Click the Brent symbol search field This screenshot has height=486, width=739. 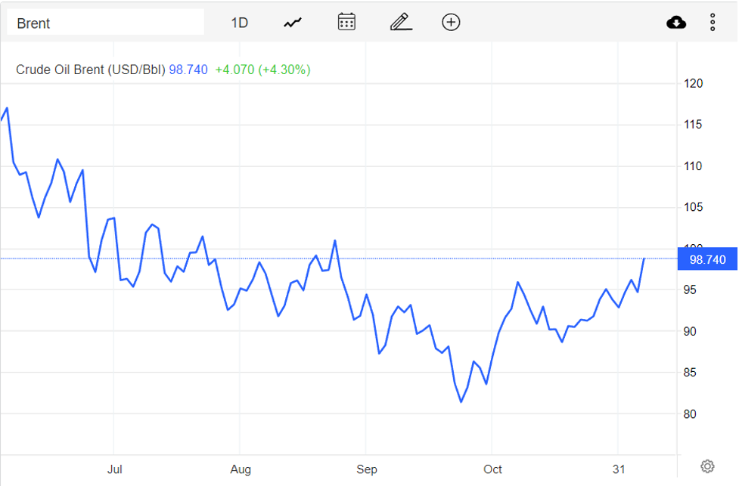[x=104, y=23]
